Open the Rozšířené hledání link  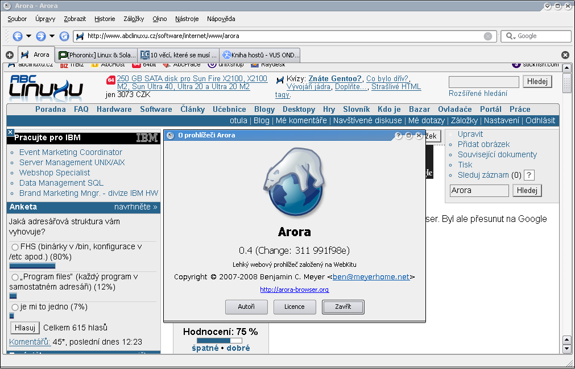[478, 93]
